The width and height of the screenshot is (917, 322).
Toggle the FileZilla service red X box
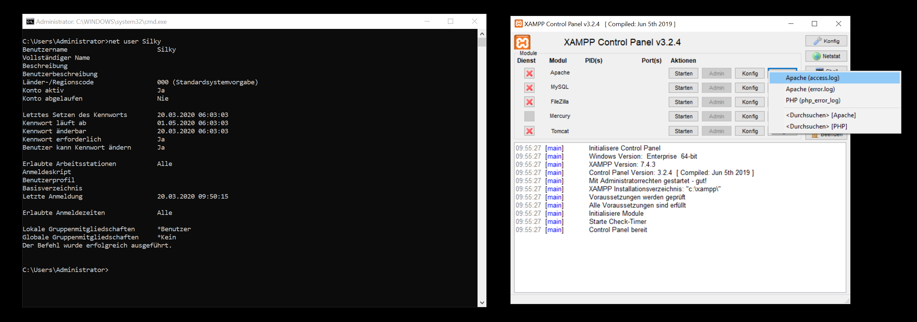tap(529, 102)
